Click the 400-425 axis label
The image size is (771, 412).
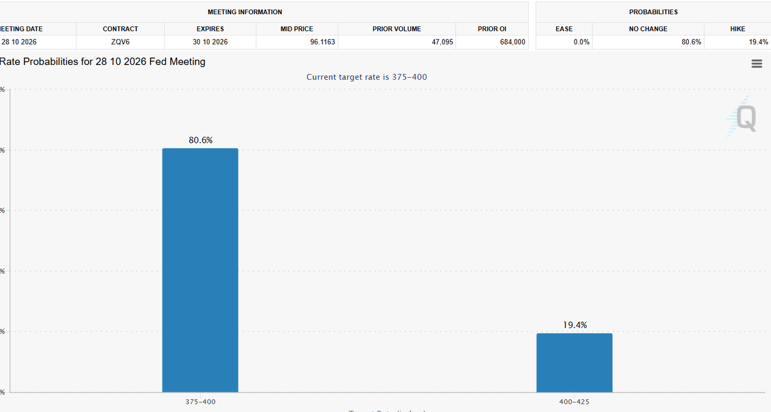574,401
